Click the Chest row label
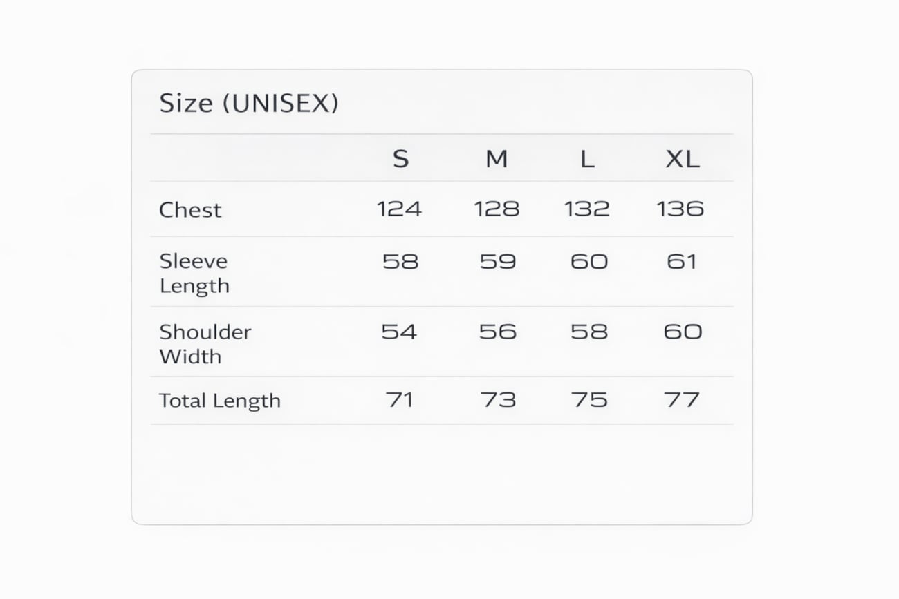Image resolution: width=899 pixels, height=599 pixels. (190, 210)
